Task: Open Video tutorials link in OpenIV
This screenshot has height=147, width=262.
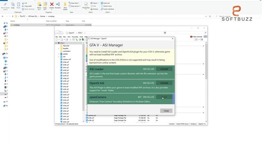Action: [x=196, y=37]
